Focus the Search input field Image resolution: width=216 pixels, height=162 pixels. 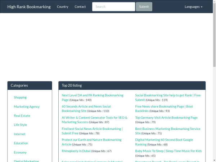(113, 6)
